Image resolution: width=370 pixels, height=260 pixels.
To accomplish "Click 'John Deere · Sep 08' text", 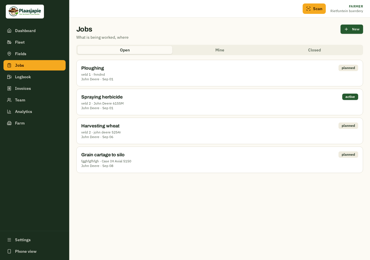I will 97,166.
